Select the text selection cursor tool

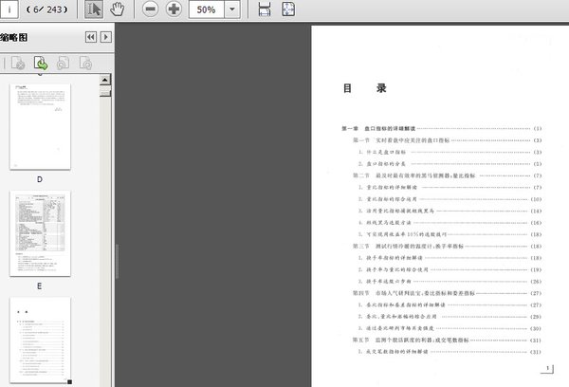94,9
